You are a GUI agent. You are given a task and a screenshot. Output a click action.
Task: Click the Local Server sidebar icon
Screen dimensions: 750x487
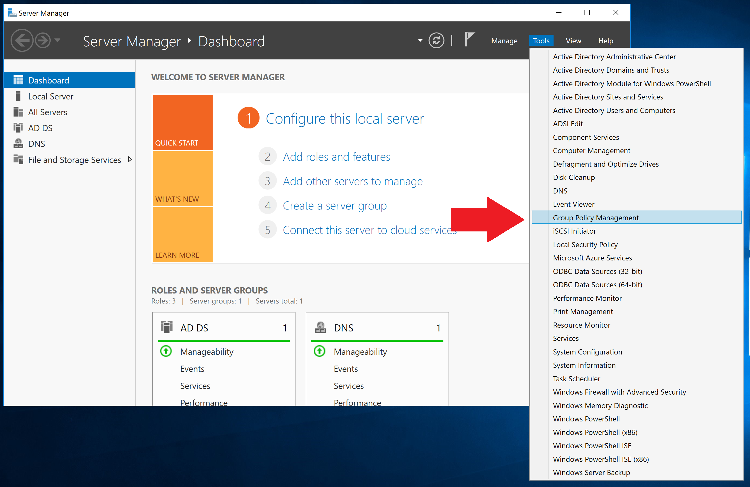(18, 96)
